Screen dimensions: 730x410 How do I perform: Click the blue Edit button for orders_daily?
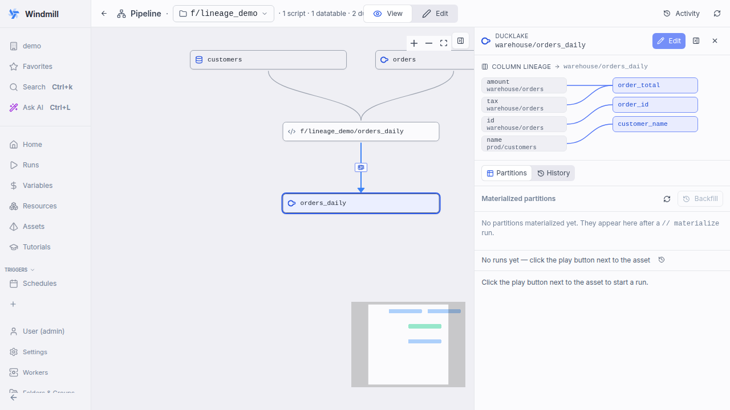pyautogui.click(x=669, y=41)
